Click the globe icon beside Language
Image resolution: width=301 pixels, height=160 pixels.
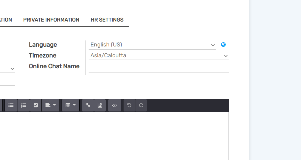click(223, 45)
